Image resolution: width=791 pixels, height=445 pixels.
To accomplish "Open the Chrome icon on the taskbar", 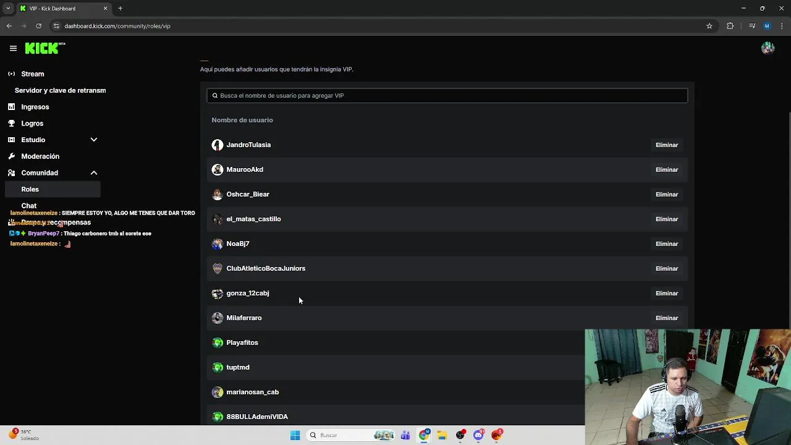I will tap(424, 435).
